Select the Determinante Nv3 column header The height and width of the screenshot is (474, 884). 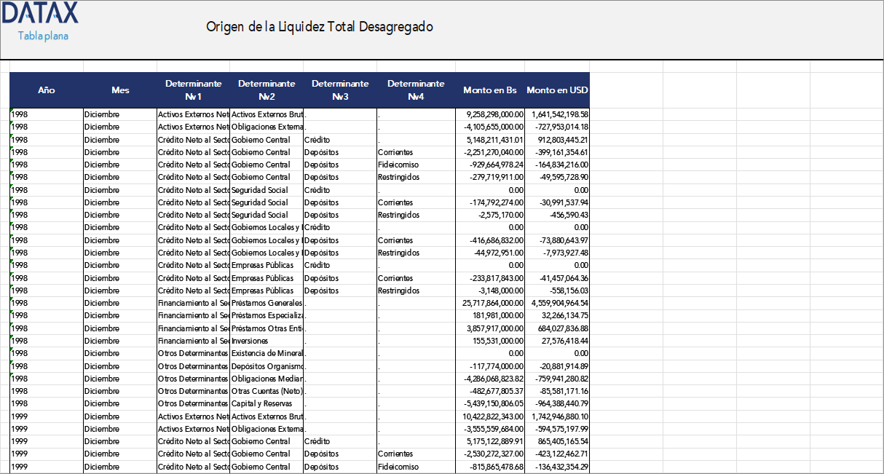[339, 90]
